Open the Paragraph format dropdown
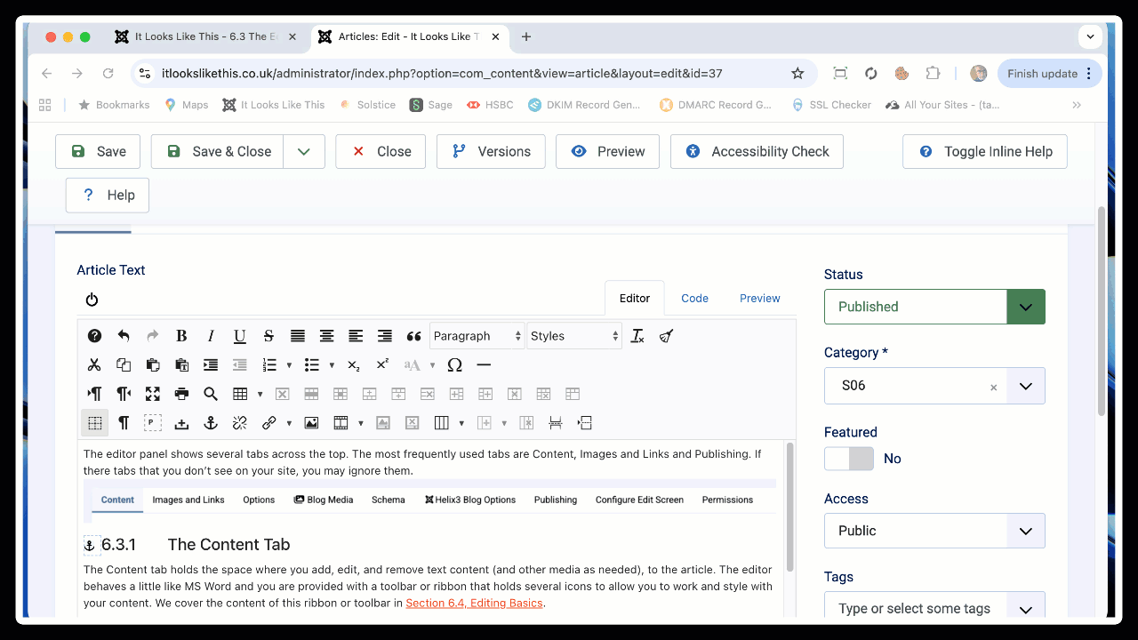The height and width of the screenshot is (640, 1138). [477, 336]
